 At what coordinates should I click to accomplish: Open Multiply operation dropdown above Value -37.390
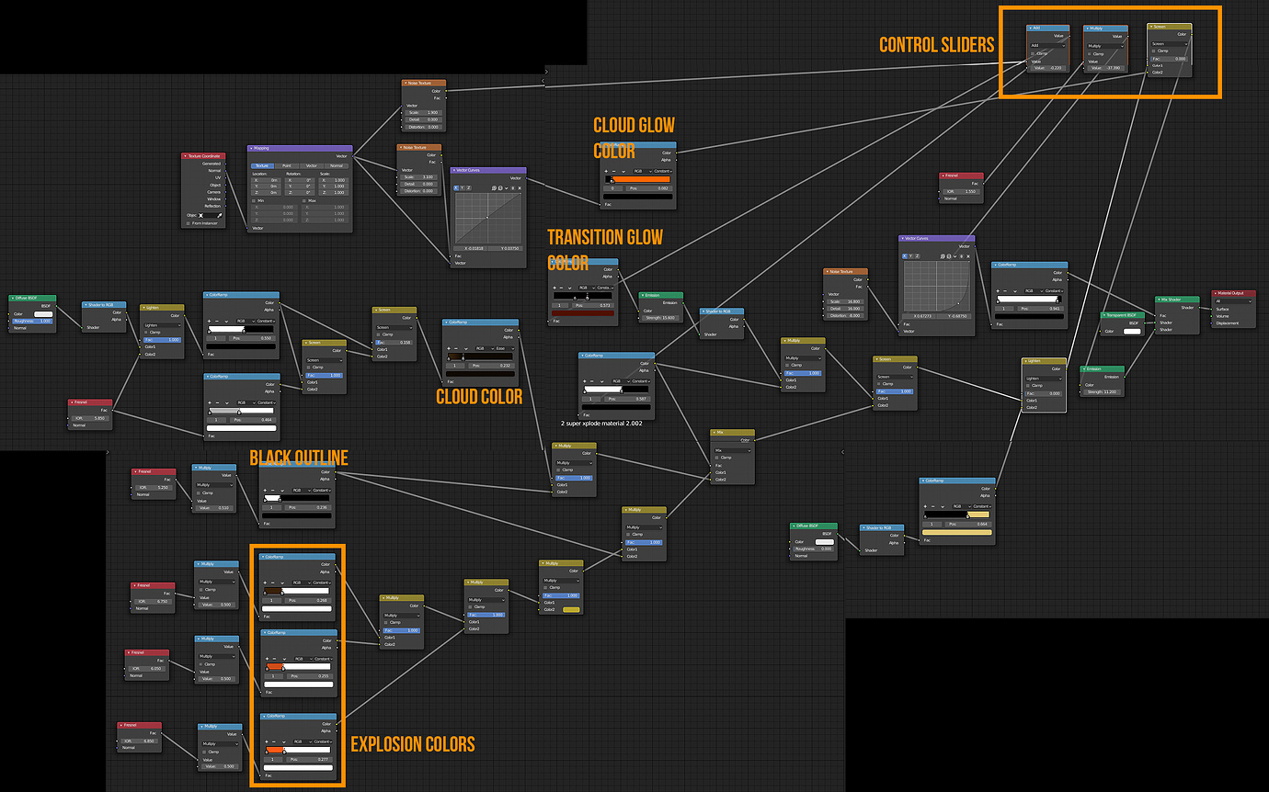click(x=1105, y=46)
